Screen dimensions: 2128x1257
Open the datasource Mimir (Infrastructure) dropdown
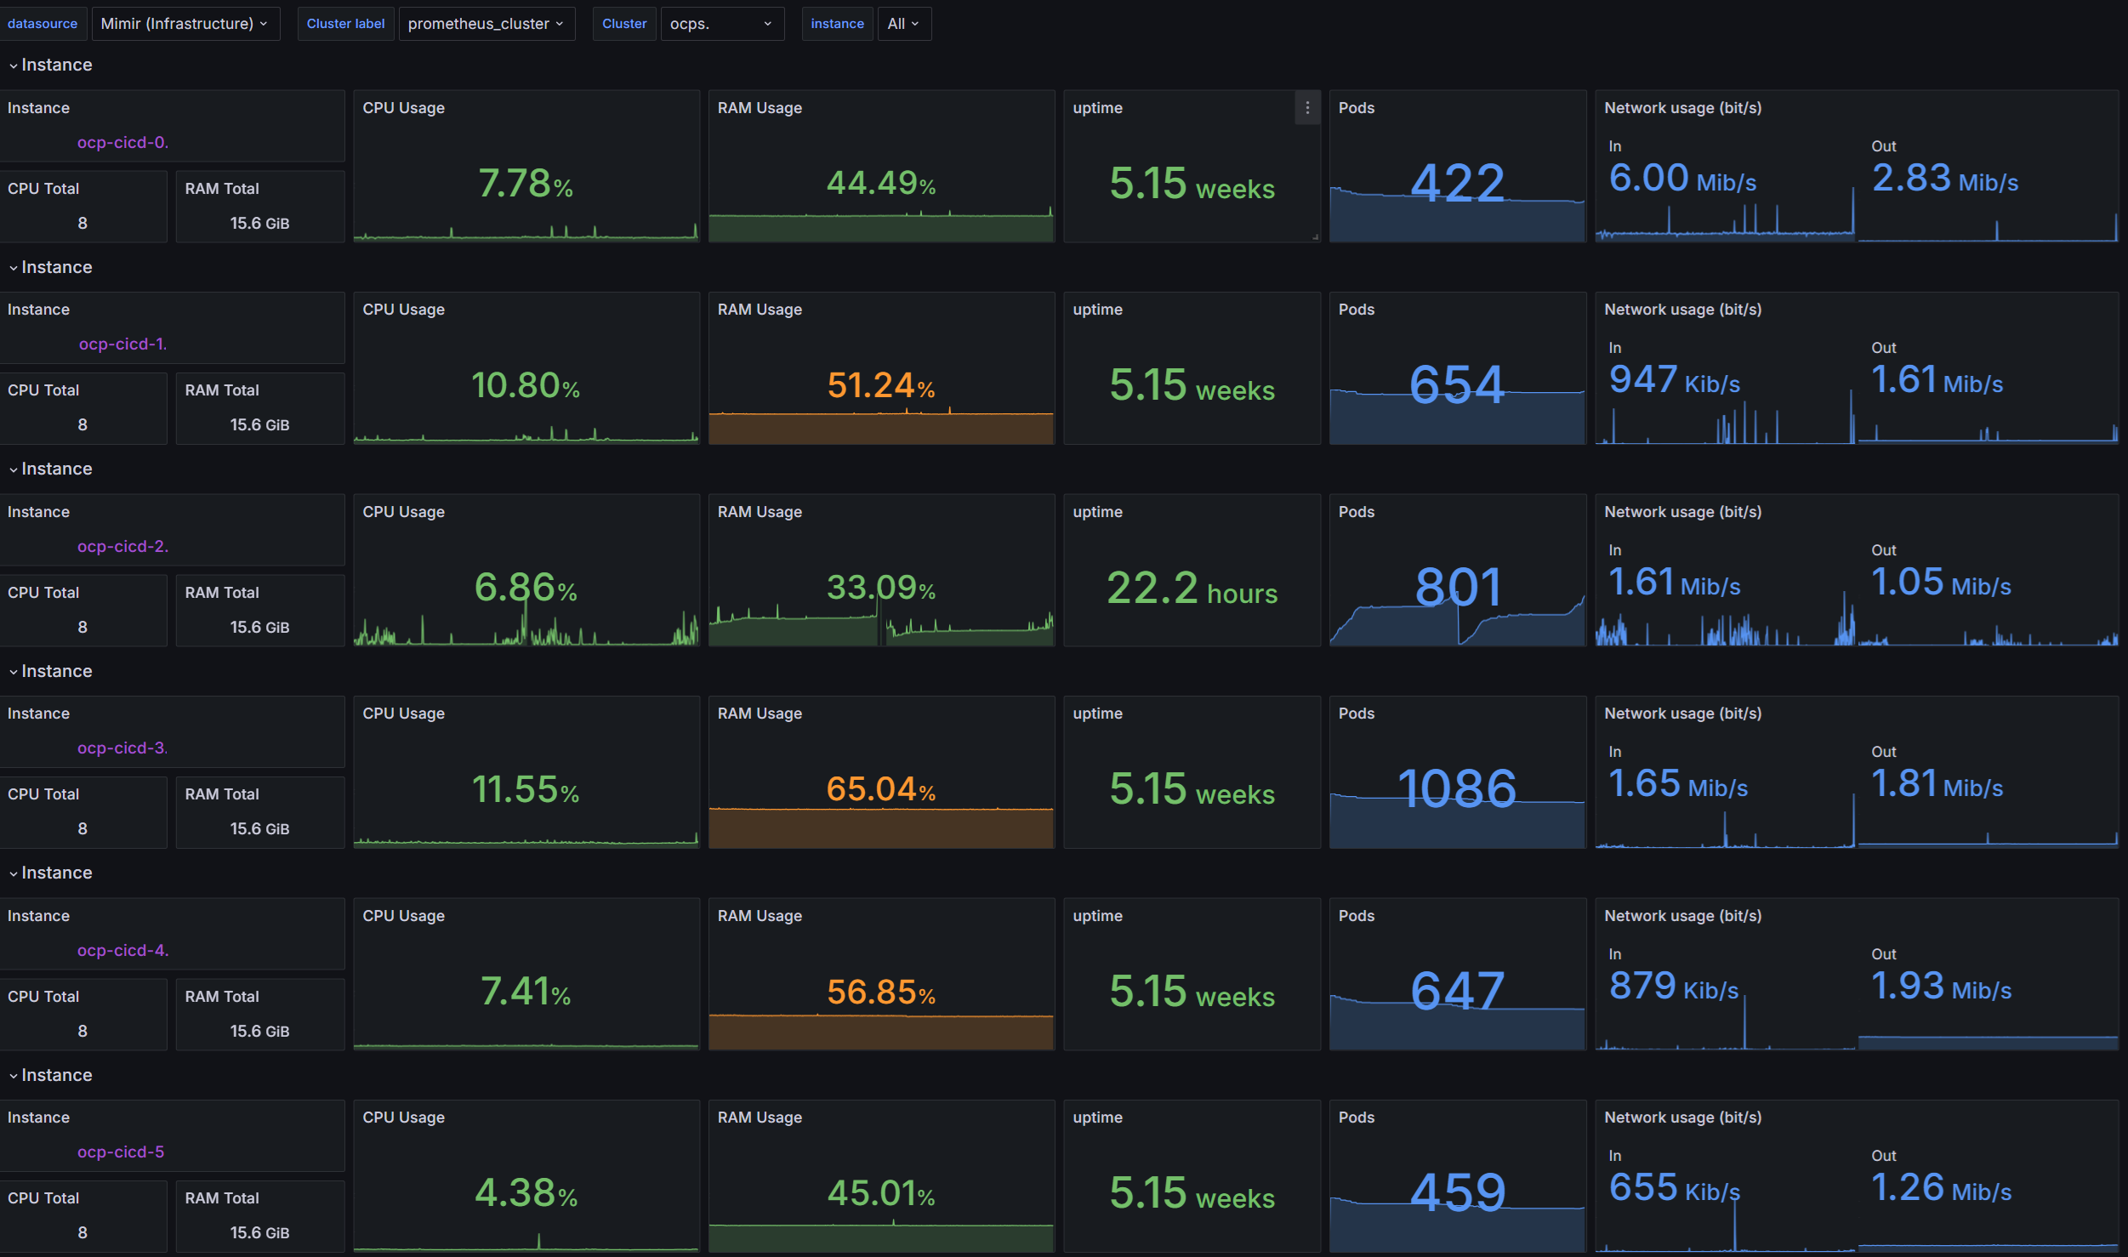point(185,24)
